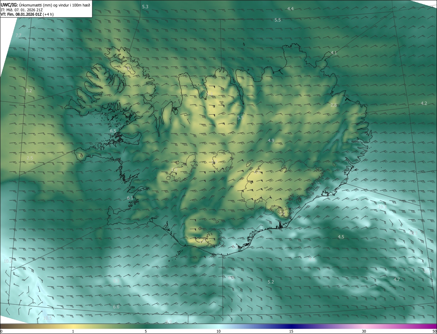Select the 3.2 value label
Screen dimensions: 437x334
29,91
